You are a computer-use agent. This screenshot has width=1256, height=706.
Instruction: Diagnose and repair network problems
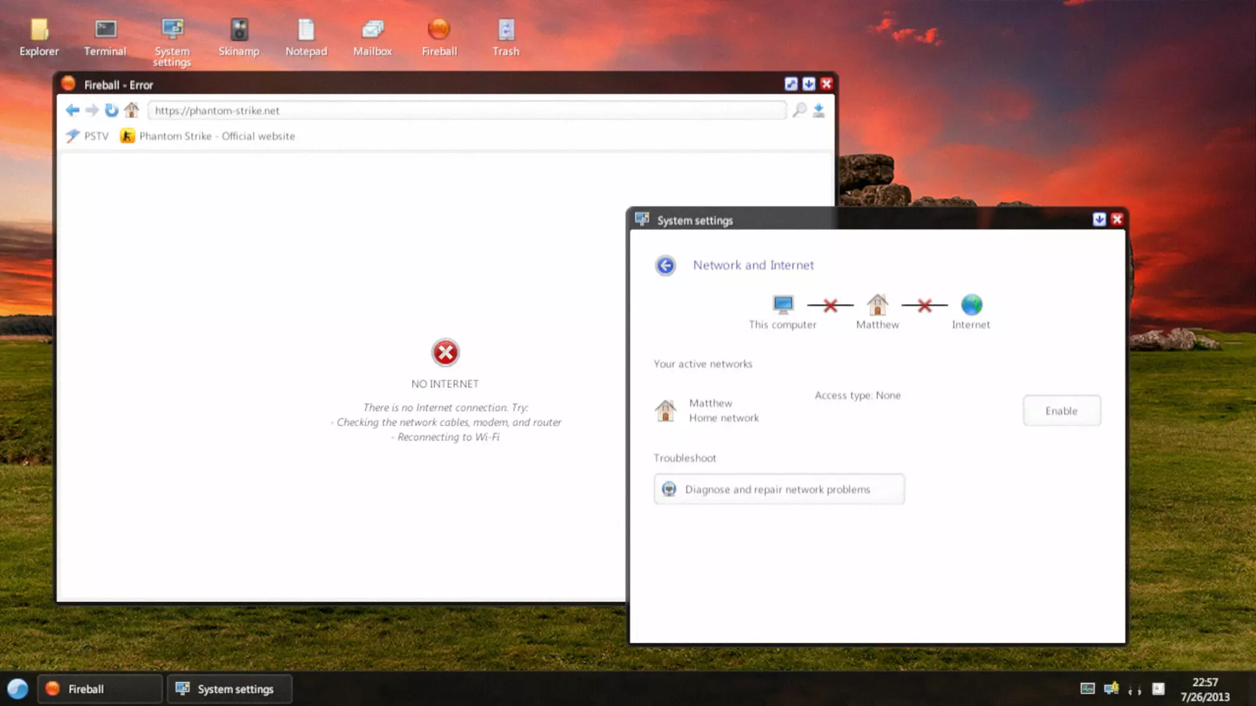pos(779,489)
